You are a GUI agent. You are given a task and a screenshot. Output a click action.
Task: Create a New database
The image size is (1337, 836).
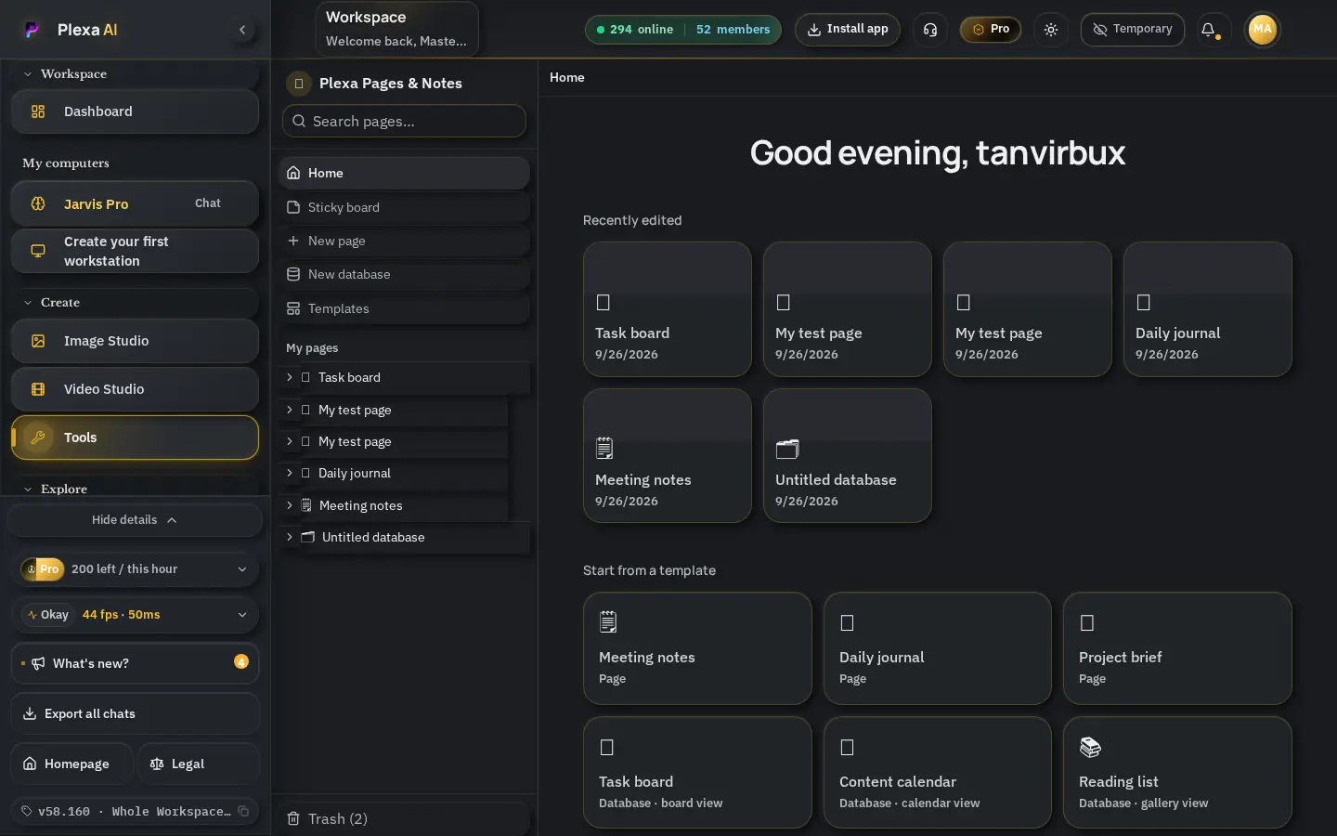(404, 274)
